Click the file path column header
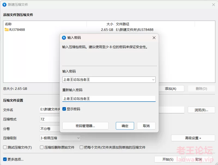The image size is (218, 165). (155, 24)
